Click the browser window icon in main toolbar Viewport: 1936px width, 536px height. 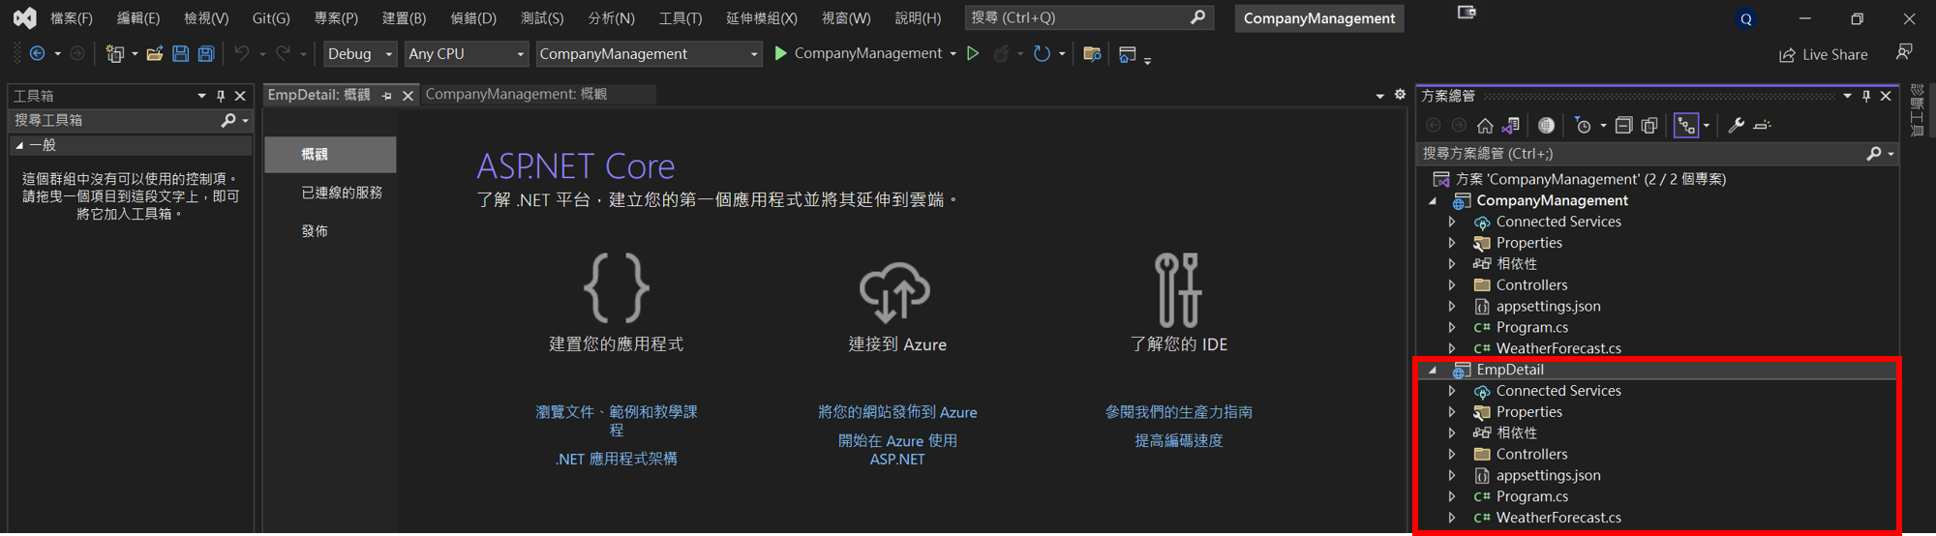(x=1128, y=54)
